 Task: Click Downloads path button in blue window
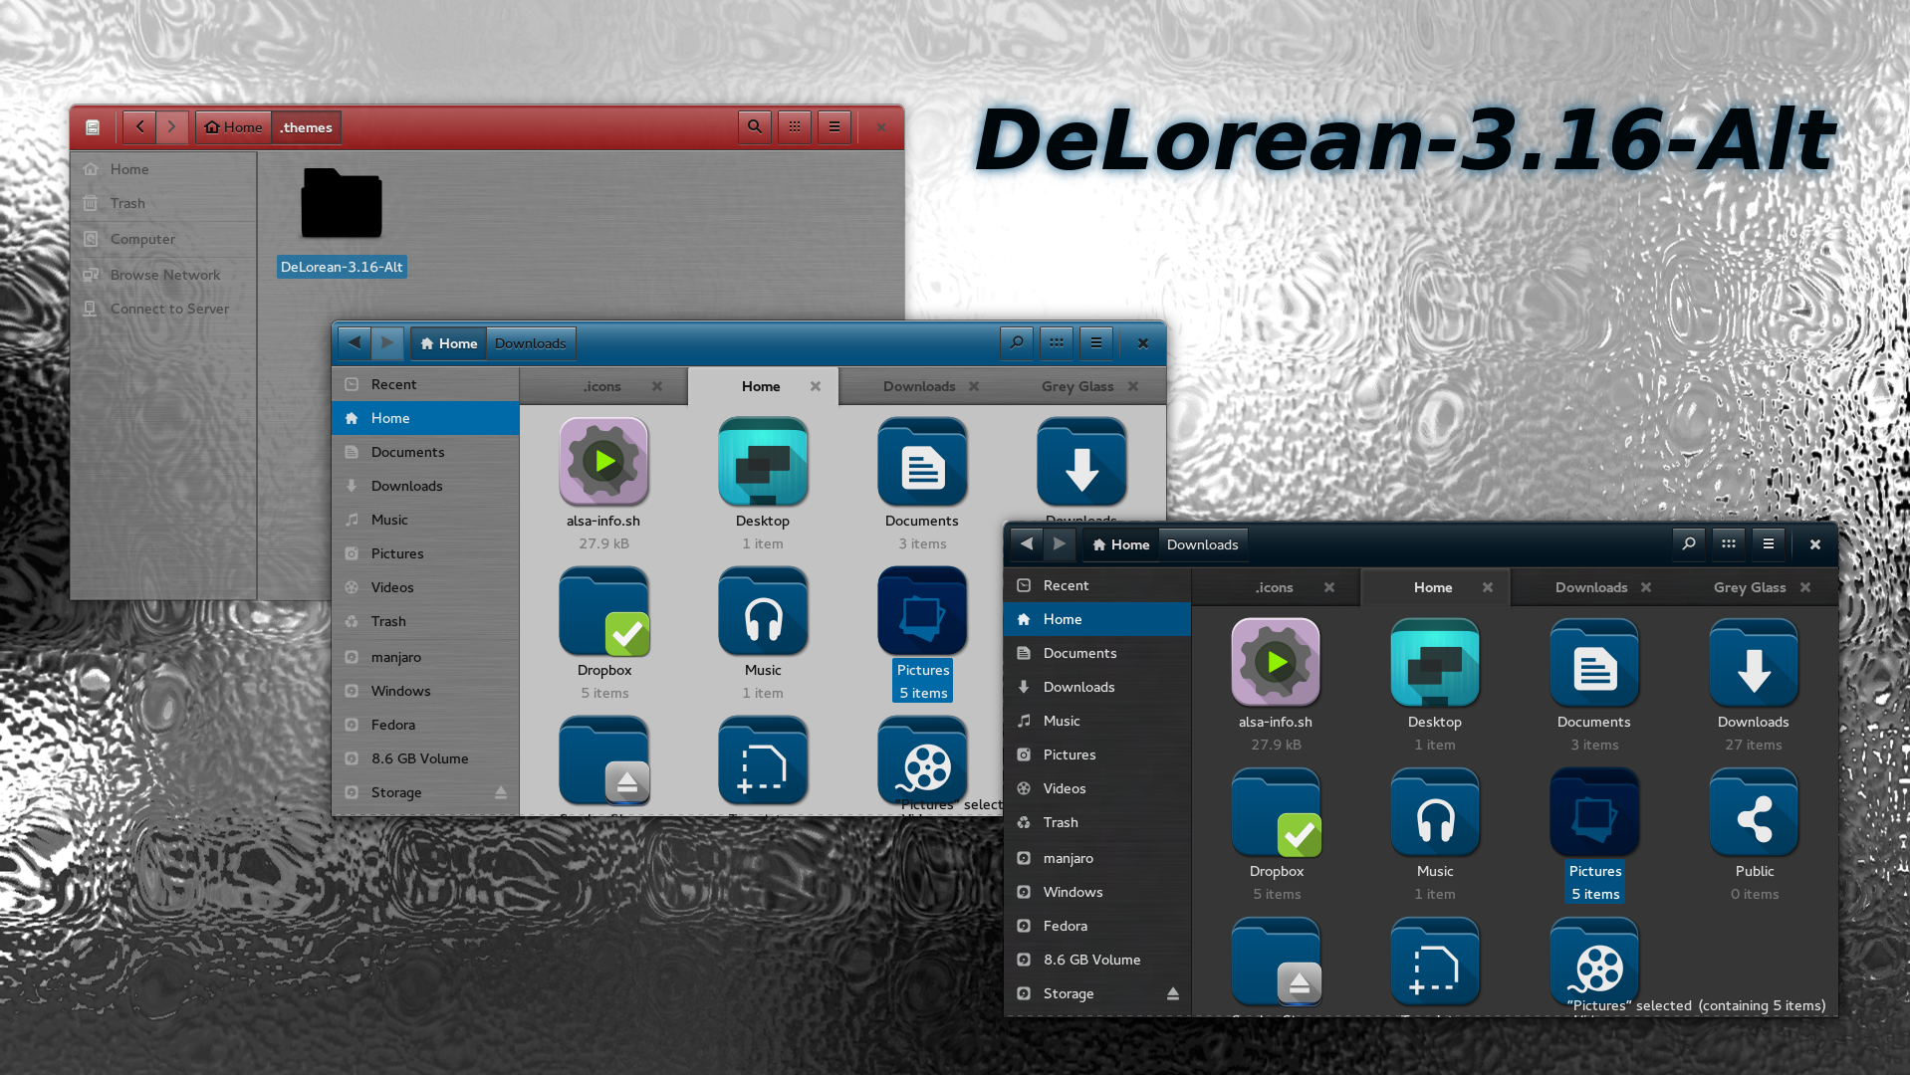click(531, 343)
